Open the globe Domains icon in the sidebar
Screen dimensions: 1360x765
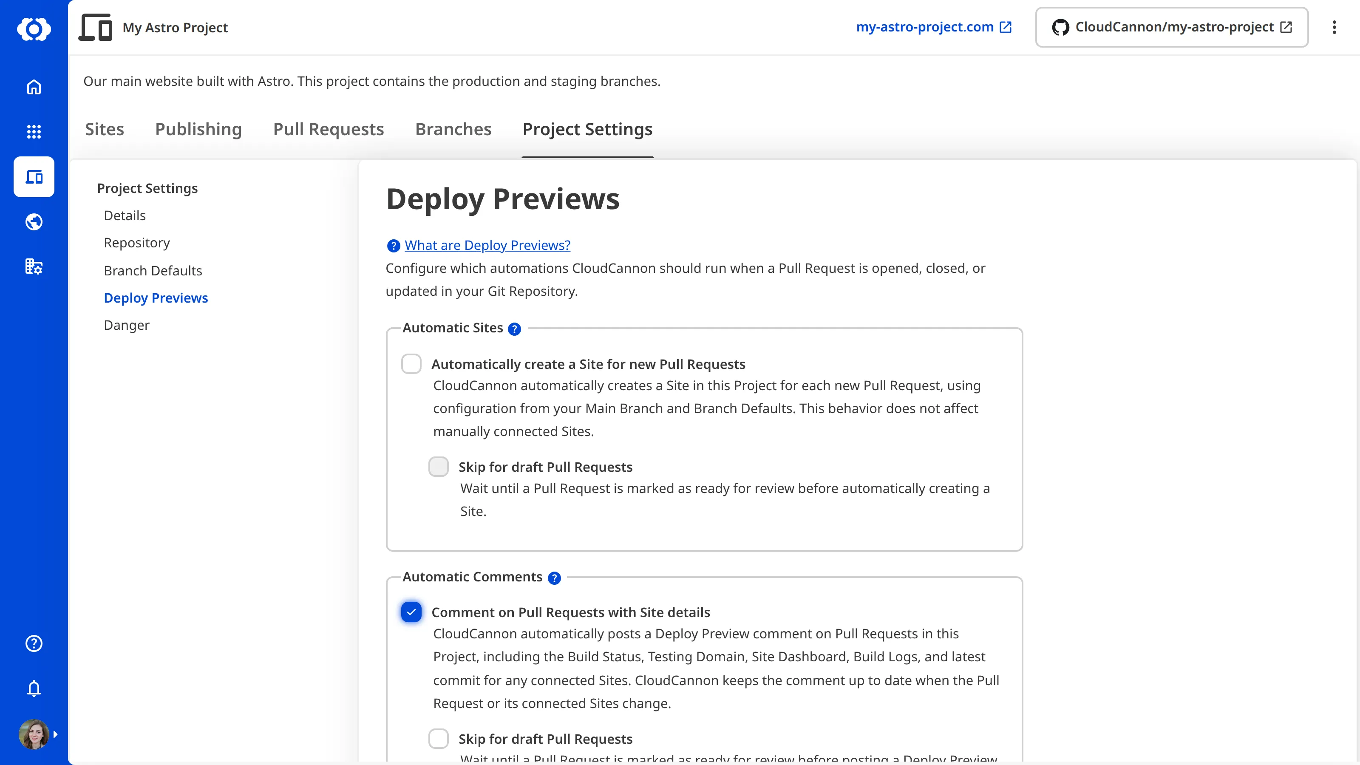point(34,222)
